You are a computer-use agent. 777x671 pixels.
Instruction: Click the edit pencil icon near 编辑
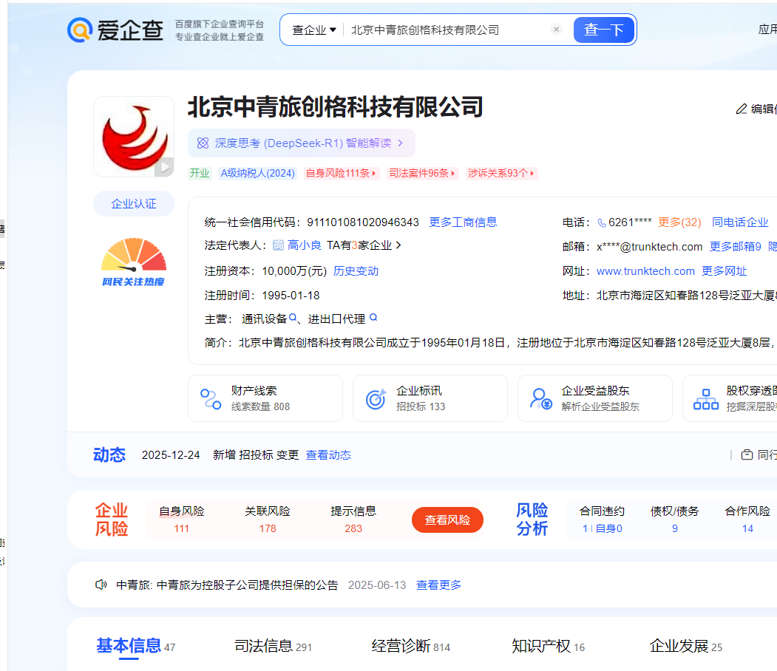(742, 109)
